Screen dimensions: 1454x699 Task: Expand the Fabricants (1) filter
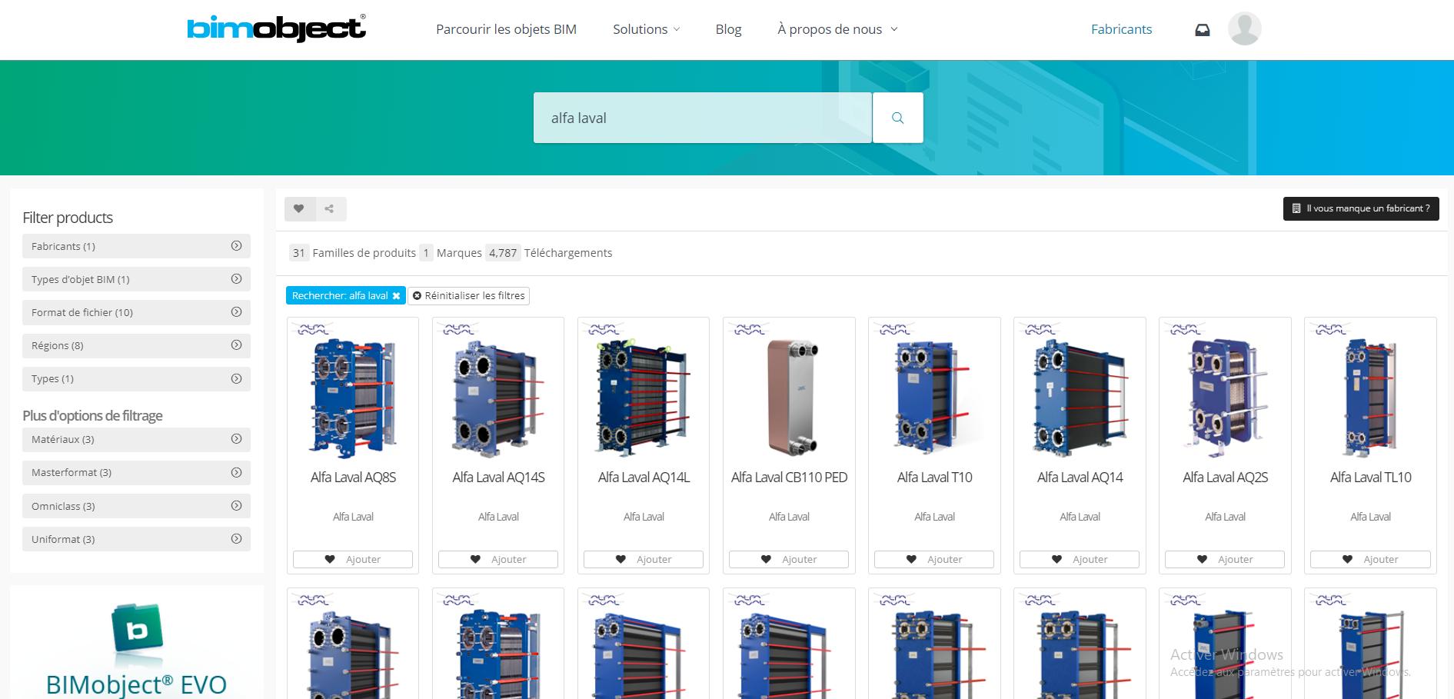(137, 246)
